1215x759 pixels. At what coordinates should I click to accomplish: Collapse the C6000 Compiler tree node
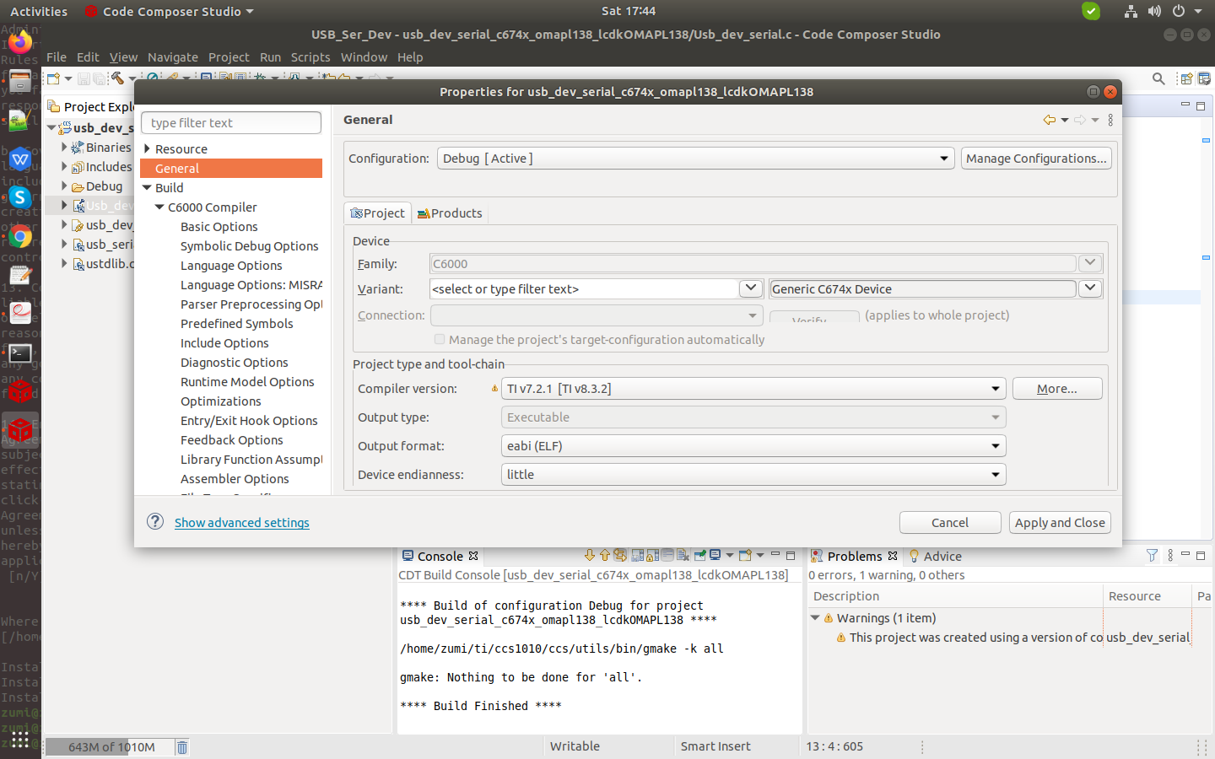point(159,207)
